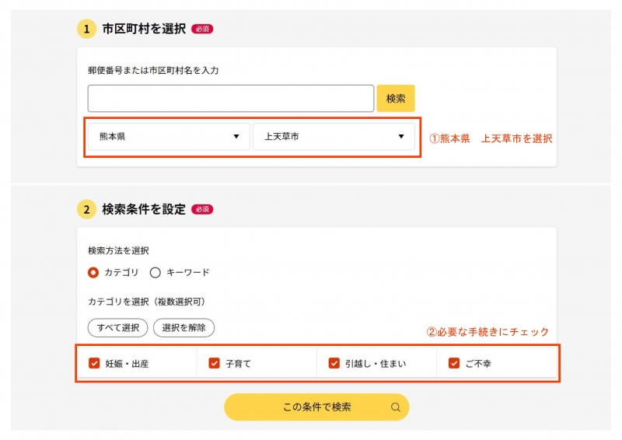The image size is (622, 440).
Task: Deselect the 引越し・住まい checkbox
Action: 334,363
